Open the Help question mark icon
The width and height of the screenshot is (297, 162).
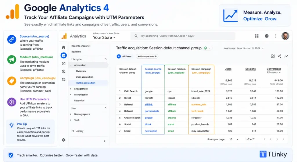[x=267, y=36]
